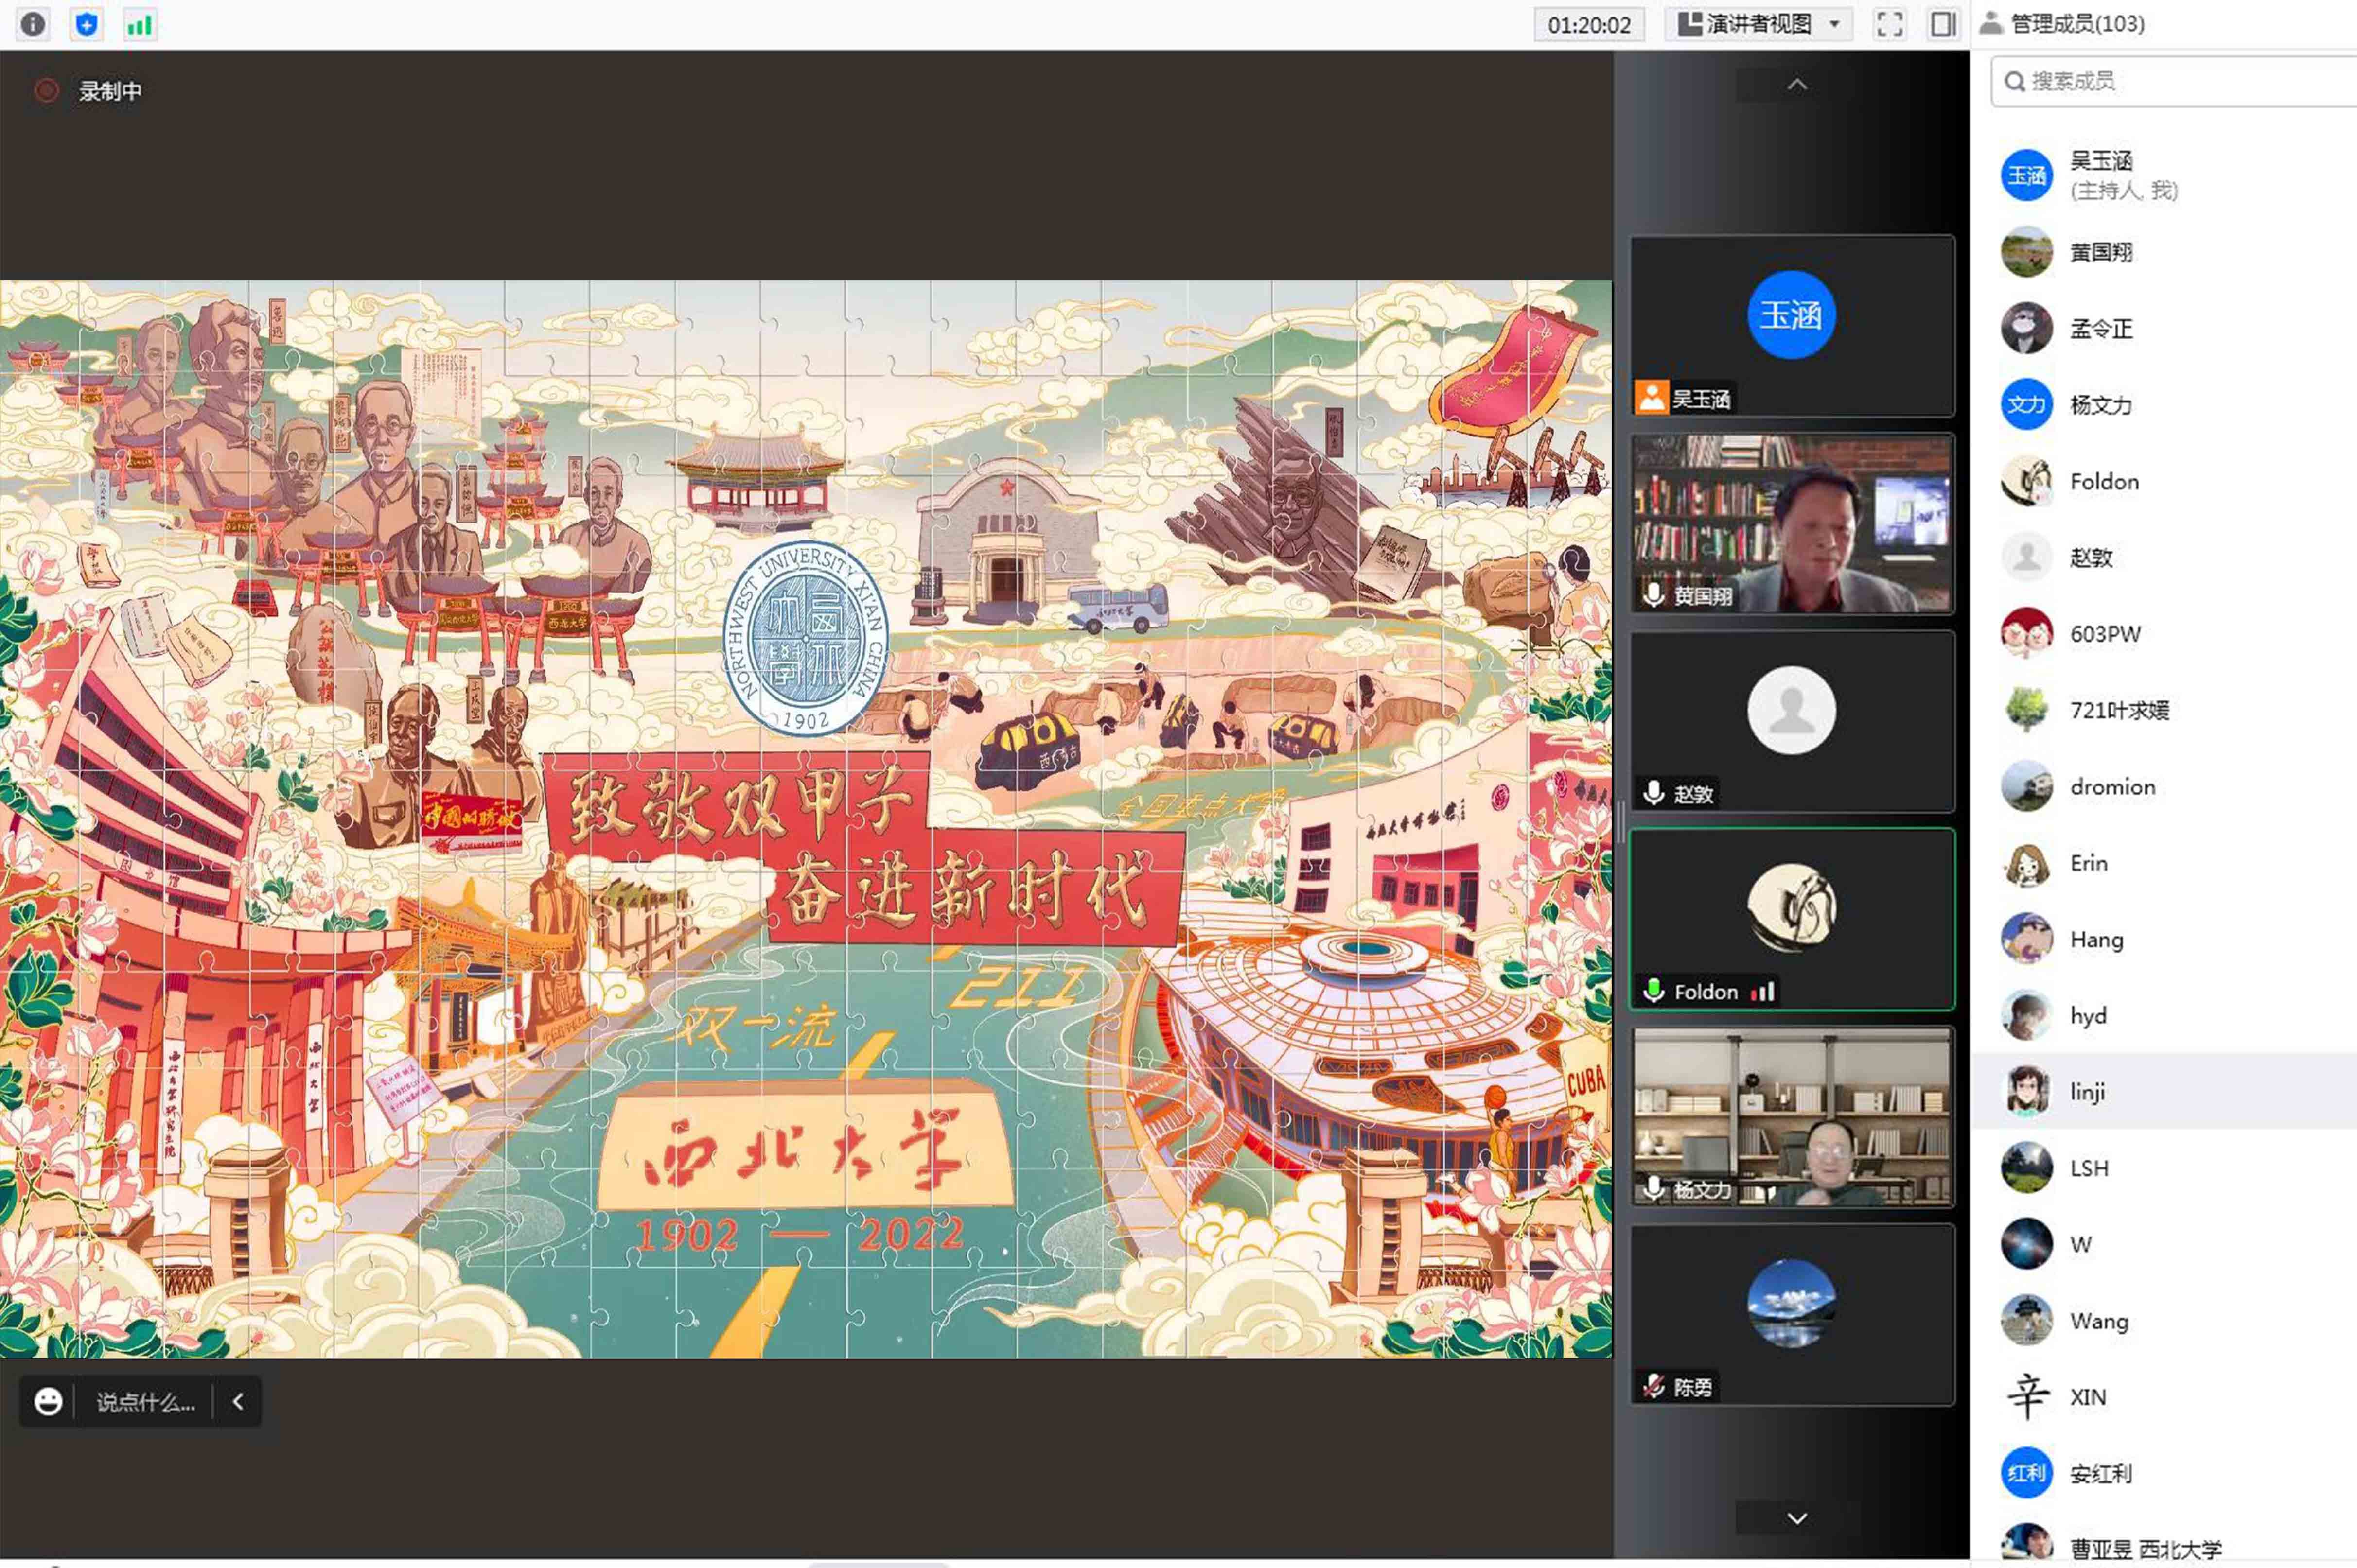Check the green network signal icon
This screenshot has width=2357, height=1568.
tap(140, 24)
